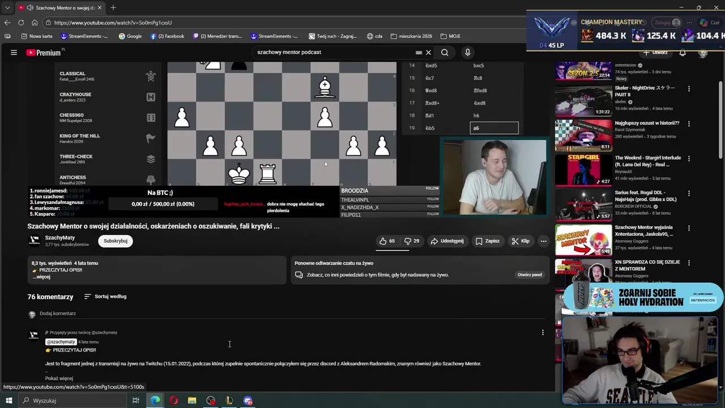Open Twój ruch chess bookmark

333,36
